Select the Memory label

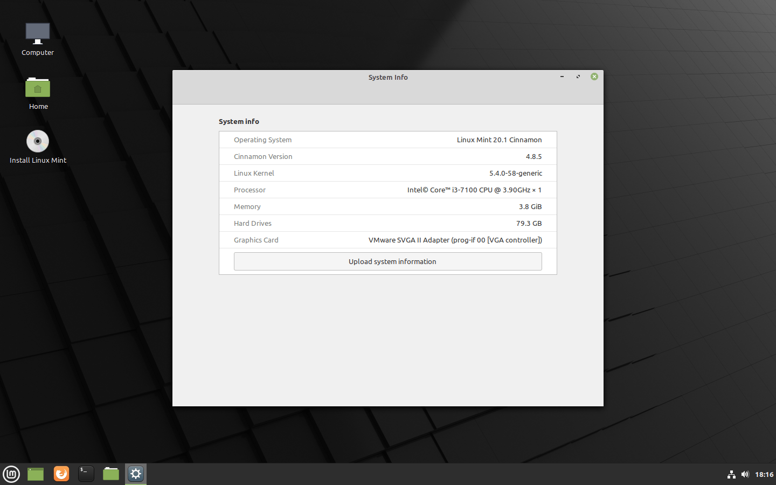(x=247, y=206)
